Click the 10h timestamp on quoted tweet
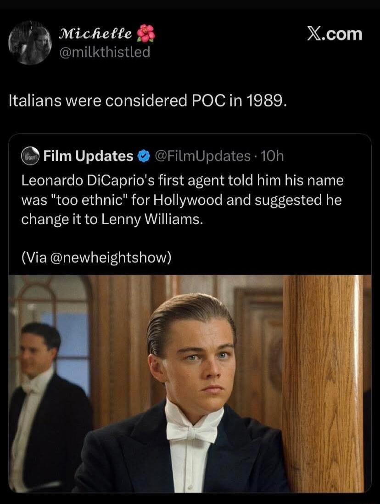 coord(274,157)
